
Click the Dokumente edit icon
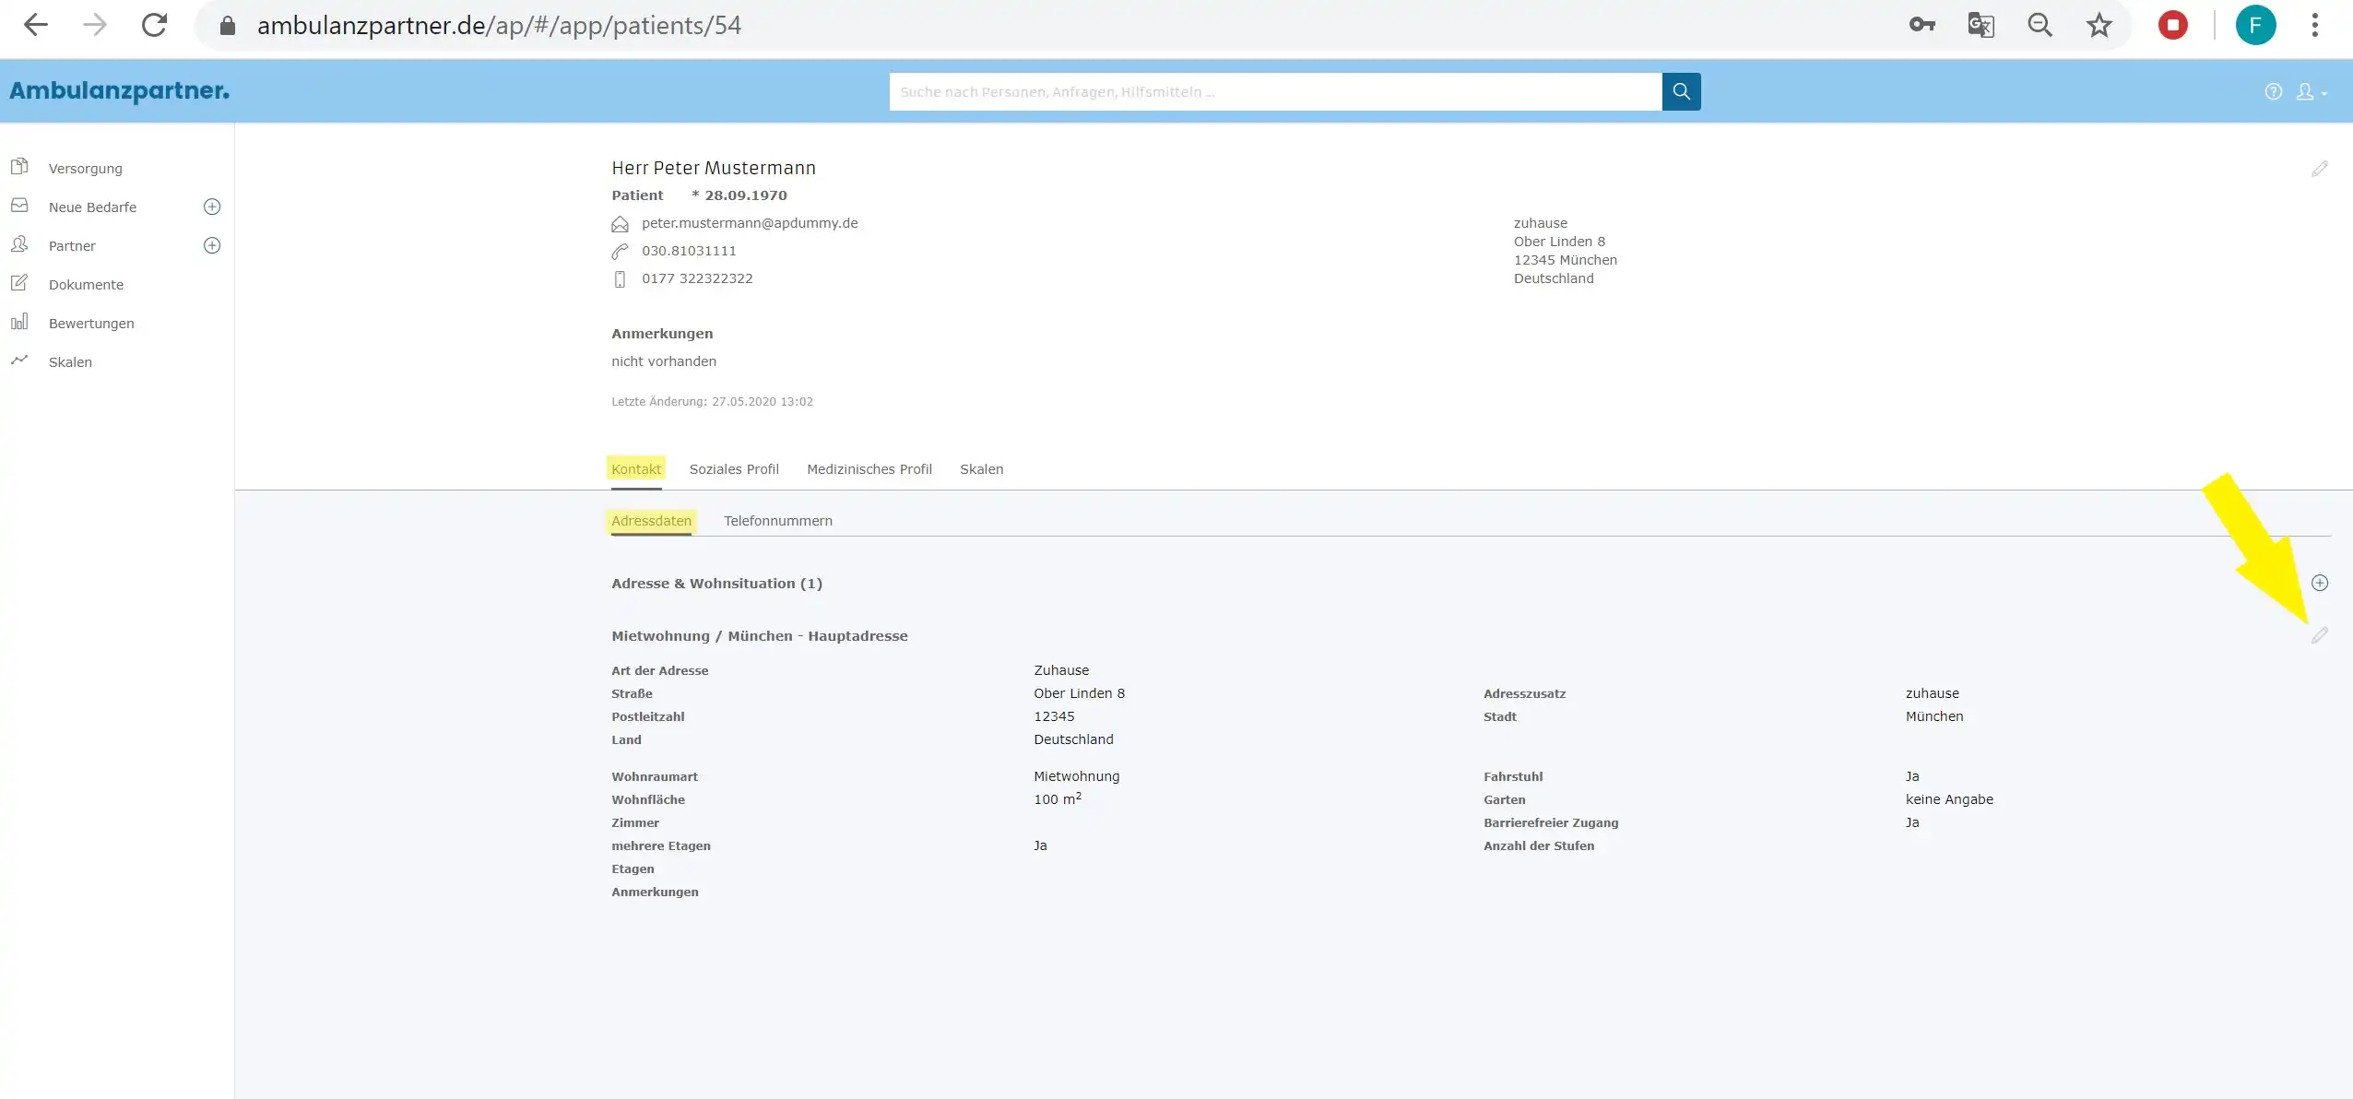click(x=19, y=282)
